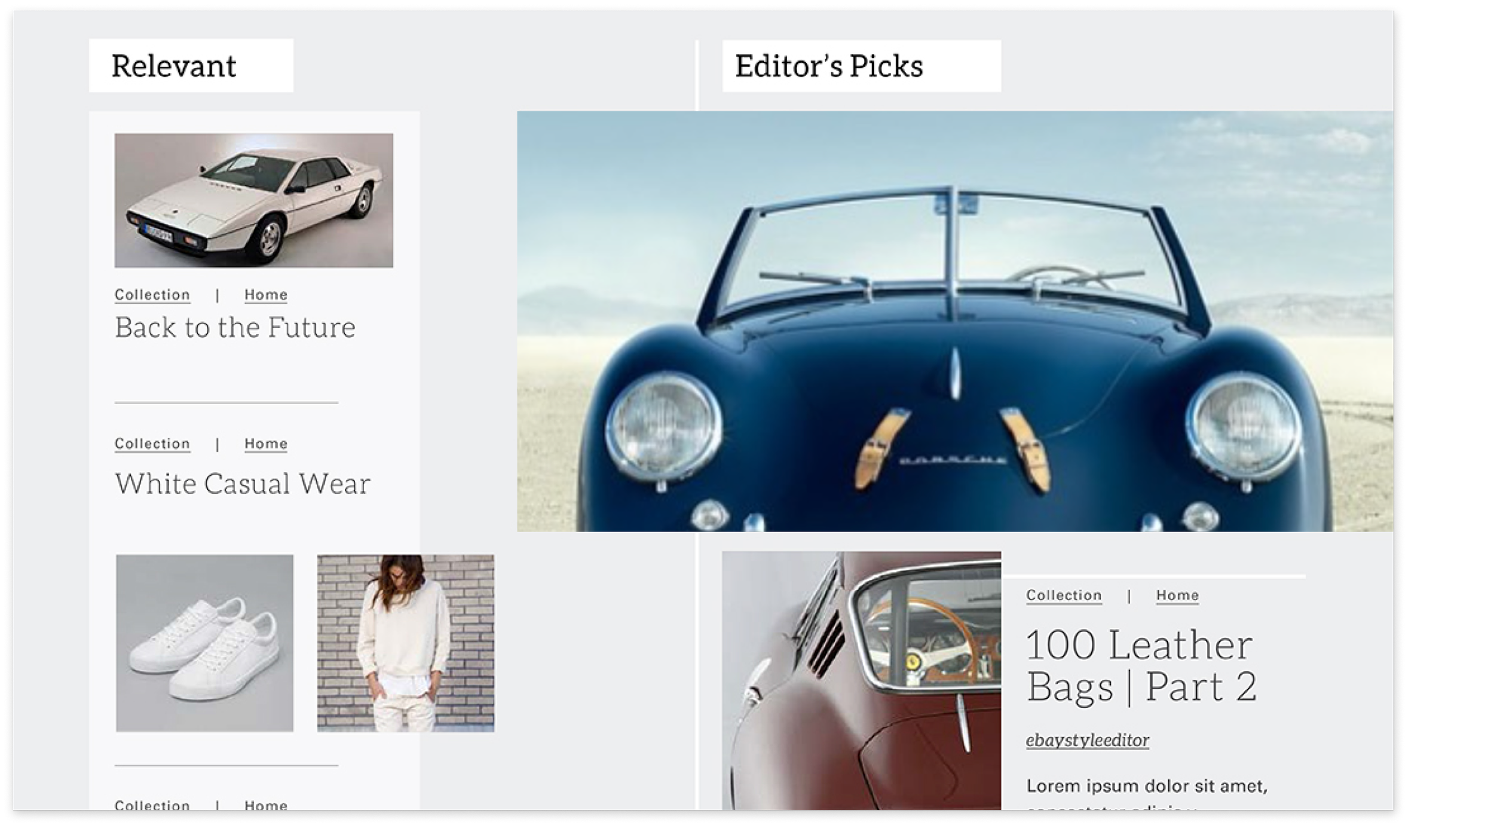1494x825 pixels.
Task: Visit the ebaystyleeditor author link
Action: click(x=1088, y=741)
